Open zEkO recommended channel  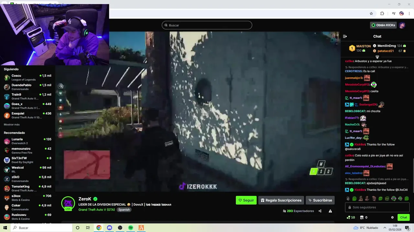(x=27, y=179)
